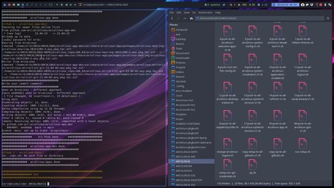Select change-arcolinux-logout.sh file icon
Viewport: 334px width, 188px height.
point(228,144)
